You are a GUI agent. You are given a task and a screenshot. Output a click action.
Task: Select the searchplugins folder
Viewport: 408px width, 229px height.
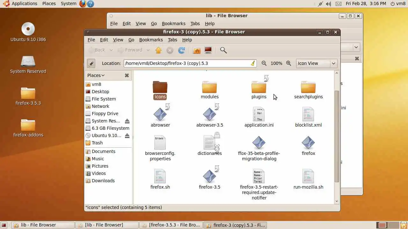[308, 90]
